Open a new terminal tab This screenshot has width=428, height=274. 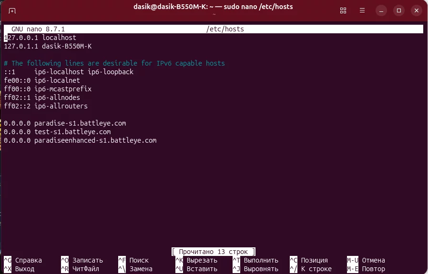(12, 10)
